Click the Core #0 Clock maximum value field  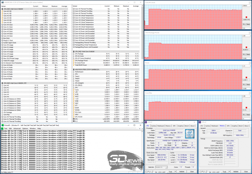tap(246, 6)
